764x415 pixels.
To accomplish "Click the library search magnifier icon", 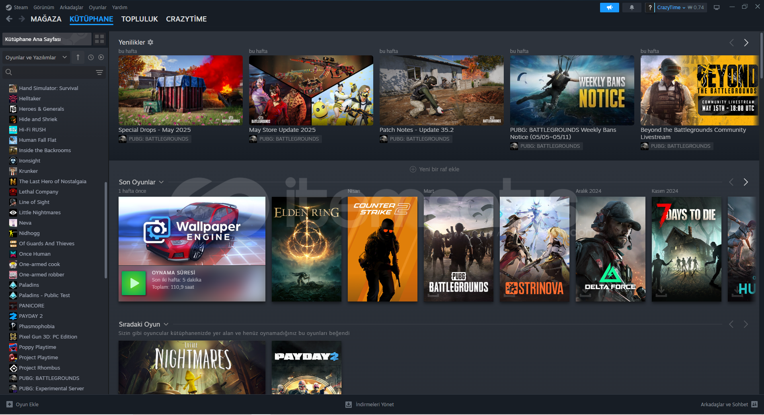I will pyautogui.click(x=9, y=72).
